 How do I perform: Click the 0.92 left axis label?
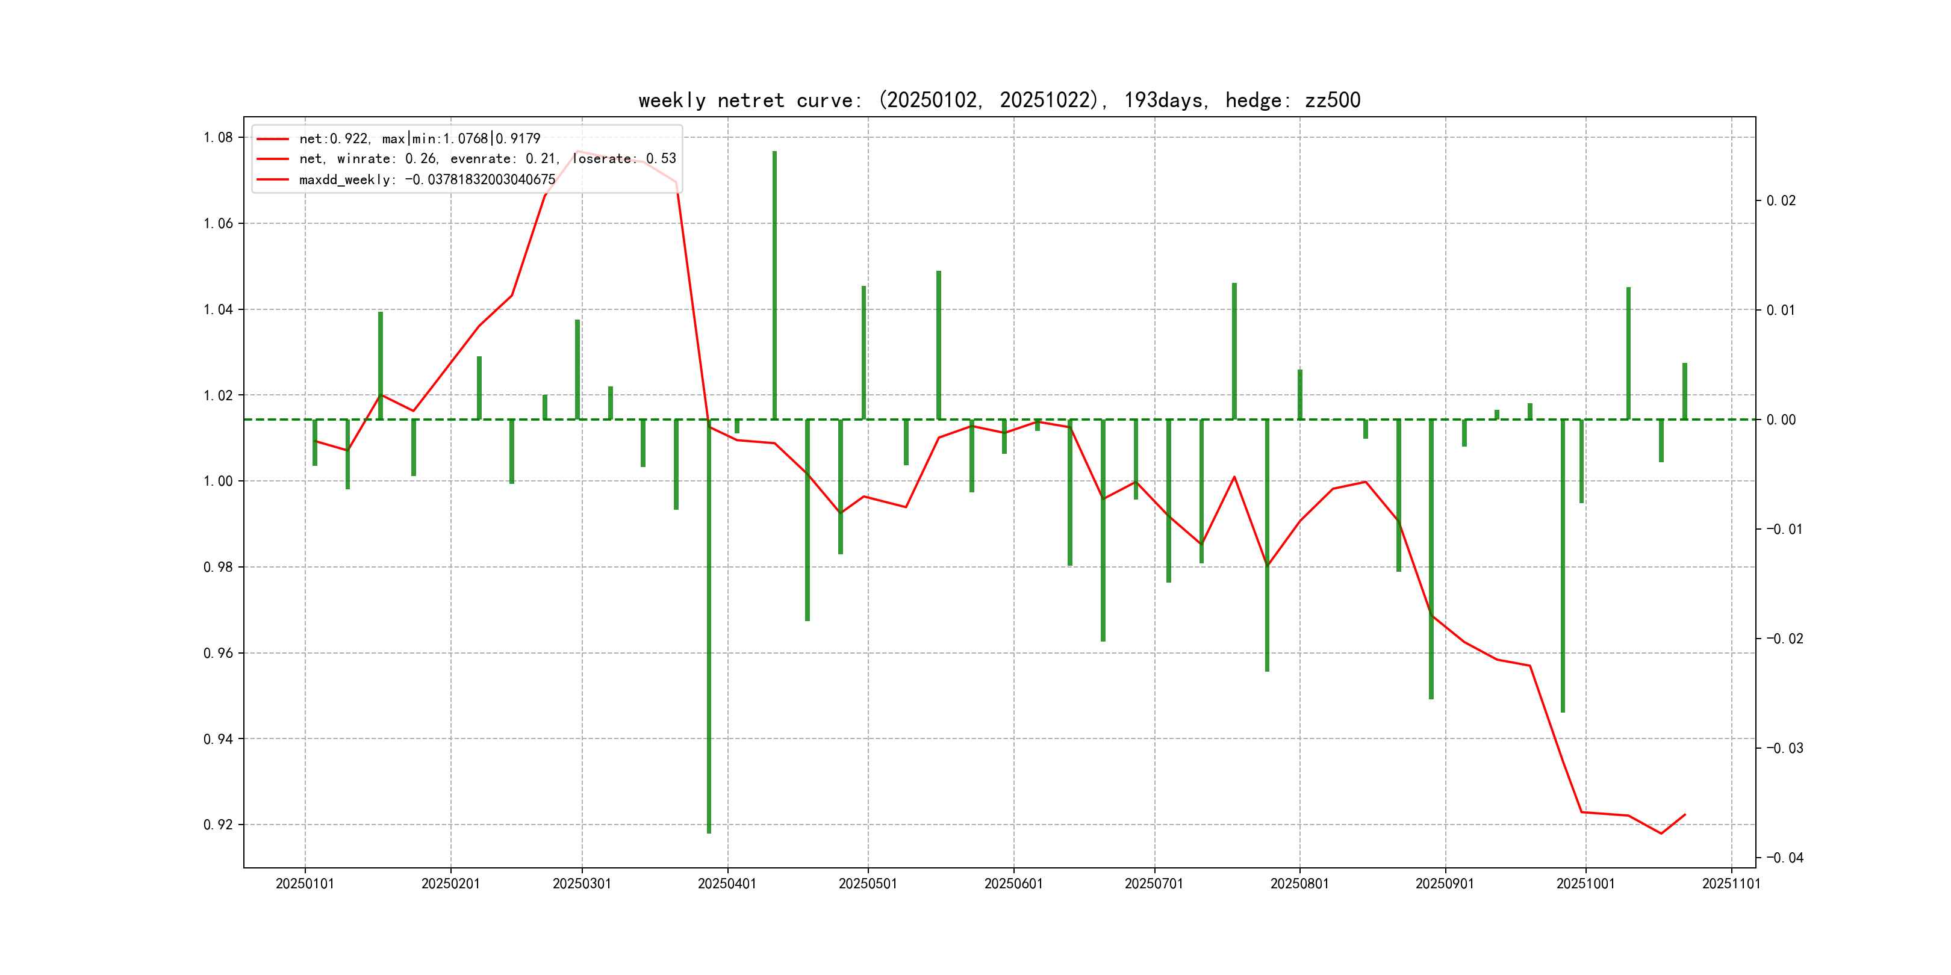tap(217, 825)
